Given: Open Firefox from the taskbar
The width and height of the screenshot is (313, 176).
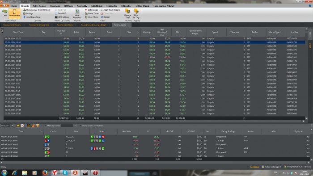Looking at the screenshot, I should click(45, 172).
